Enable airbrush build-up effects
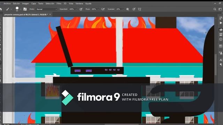This screenshot has height=125, width=223. click(103, 9)
